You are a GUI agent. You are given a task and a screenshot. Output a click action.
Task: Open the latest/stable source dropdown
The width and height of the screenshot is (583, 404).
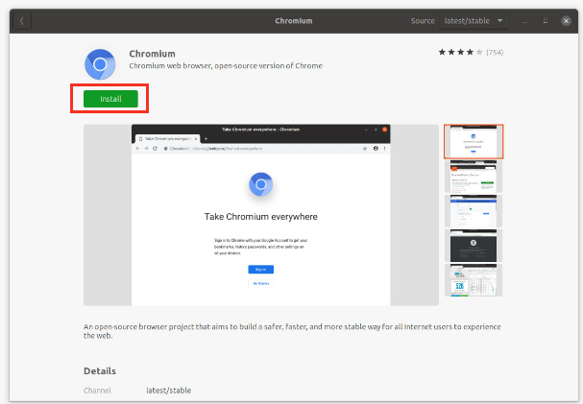[474, 21]
